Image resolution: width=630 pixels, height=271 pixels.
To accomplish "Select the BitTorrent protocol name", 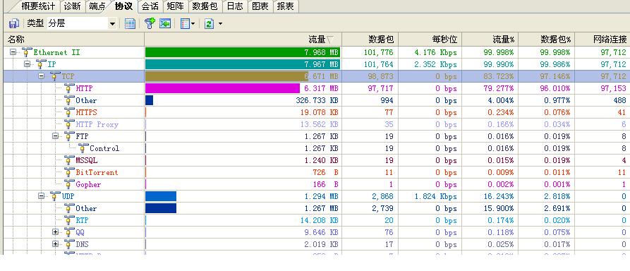I will pyautogui.click(x=97, y=172).
